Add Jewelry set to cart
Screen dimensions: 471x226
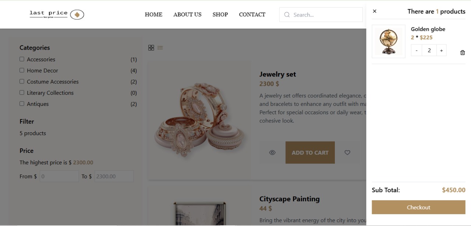pyautogui.click(x=310, y=153)
